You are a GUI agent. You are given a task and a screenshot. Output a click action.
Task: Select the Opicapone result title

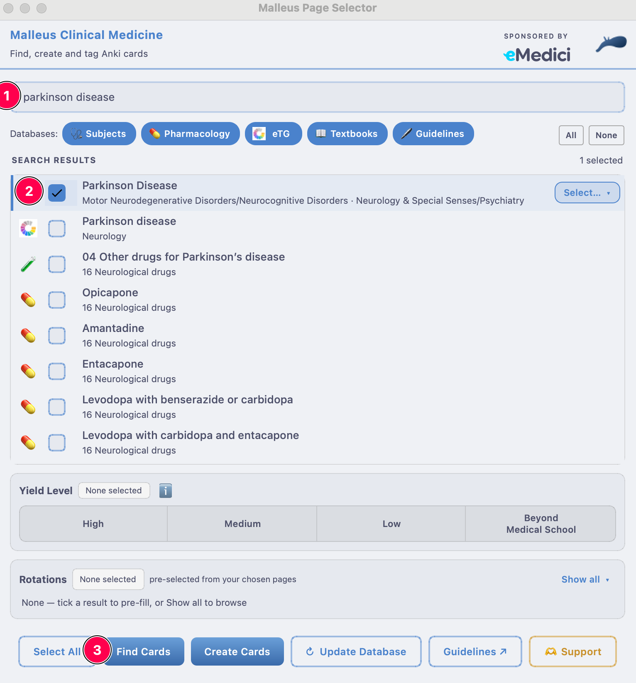click(x=110, y=293)
